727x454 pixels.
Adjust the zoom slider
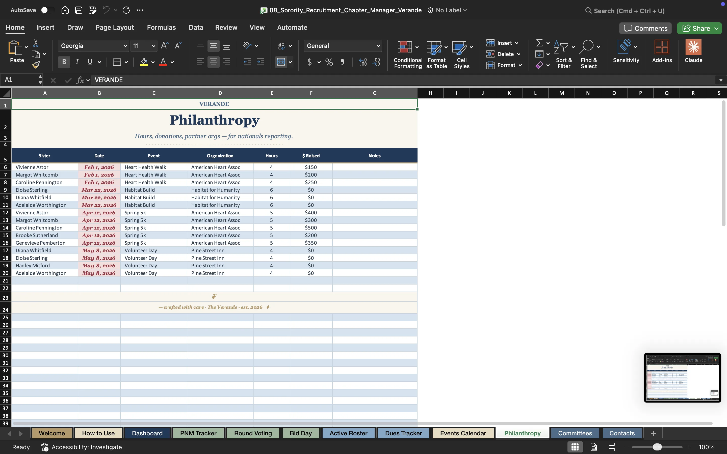pos(657,447)
